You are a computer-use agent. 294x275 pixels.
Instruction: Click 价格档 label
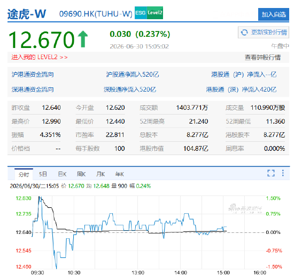[x=21, y=149]
